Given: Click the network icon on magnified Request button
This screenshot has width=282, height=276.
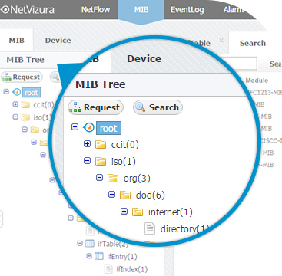Looking at the screenshot, I should click(x=75, y=107).
